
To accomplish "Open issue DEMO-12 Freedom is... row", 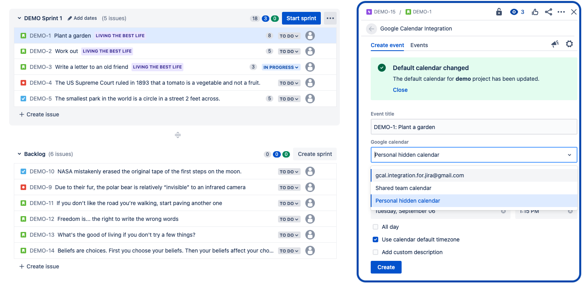I will click(x=175, y=219).
